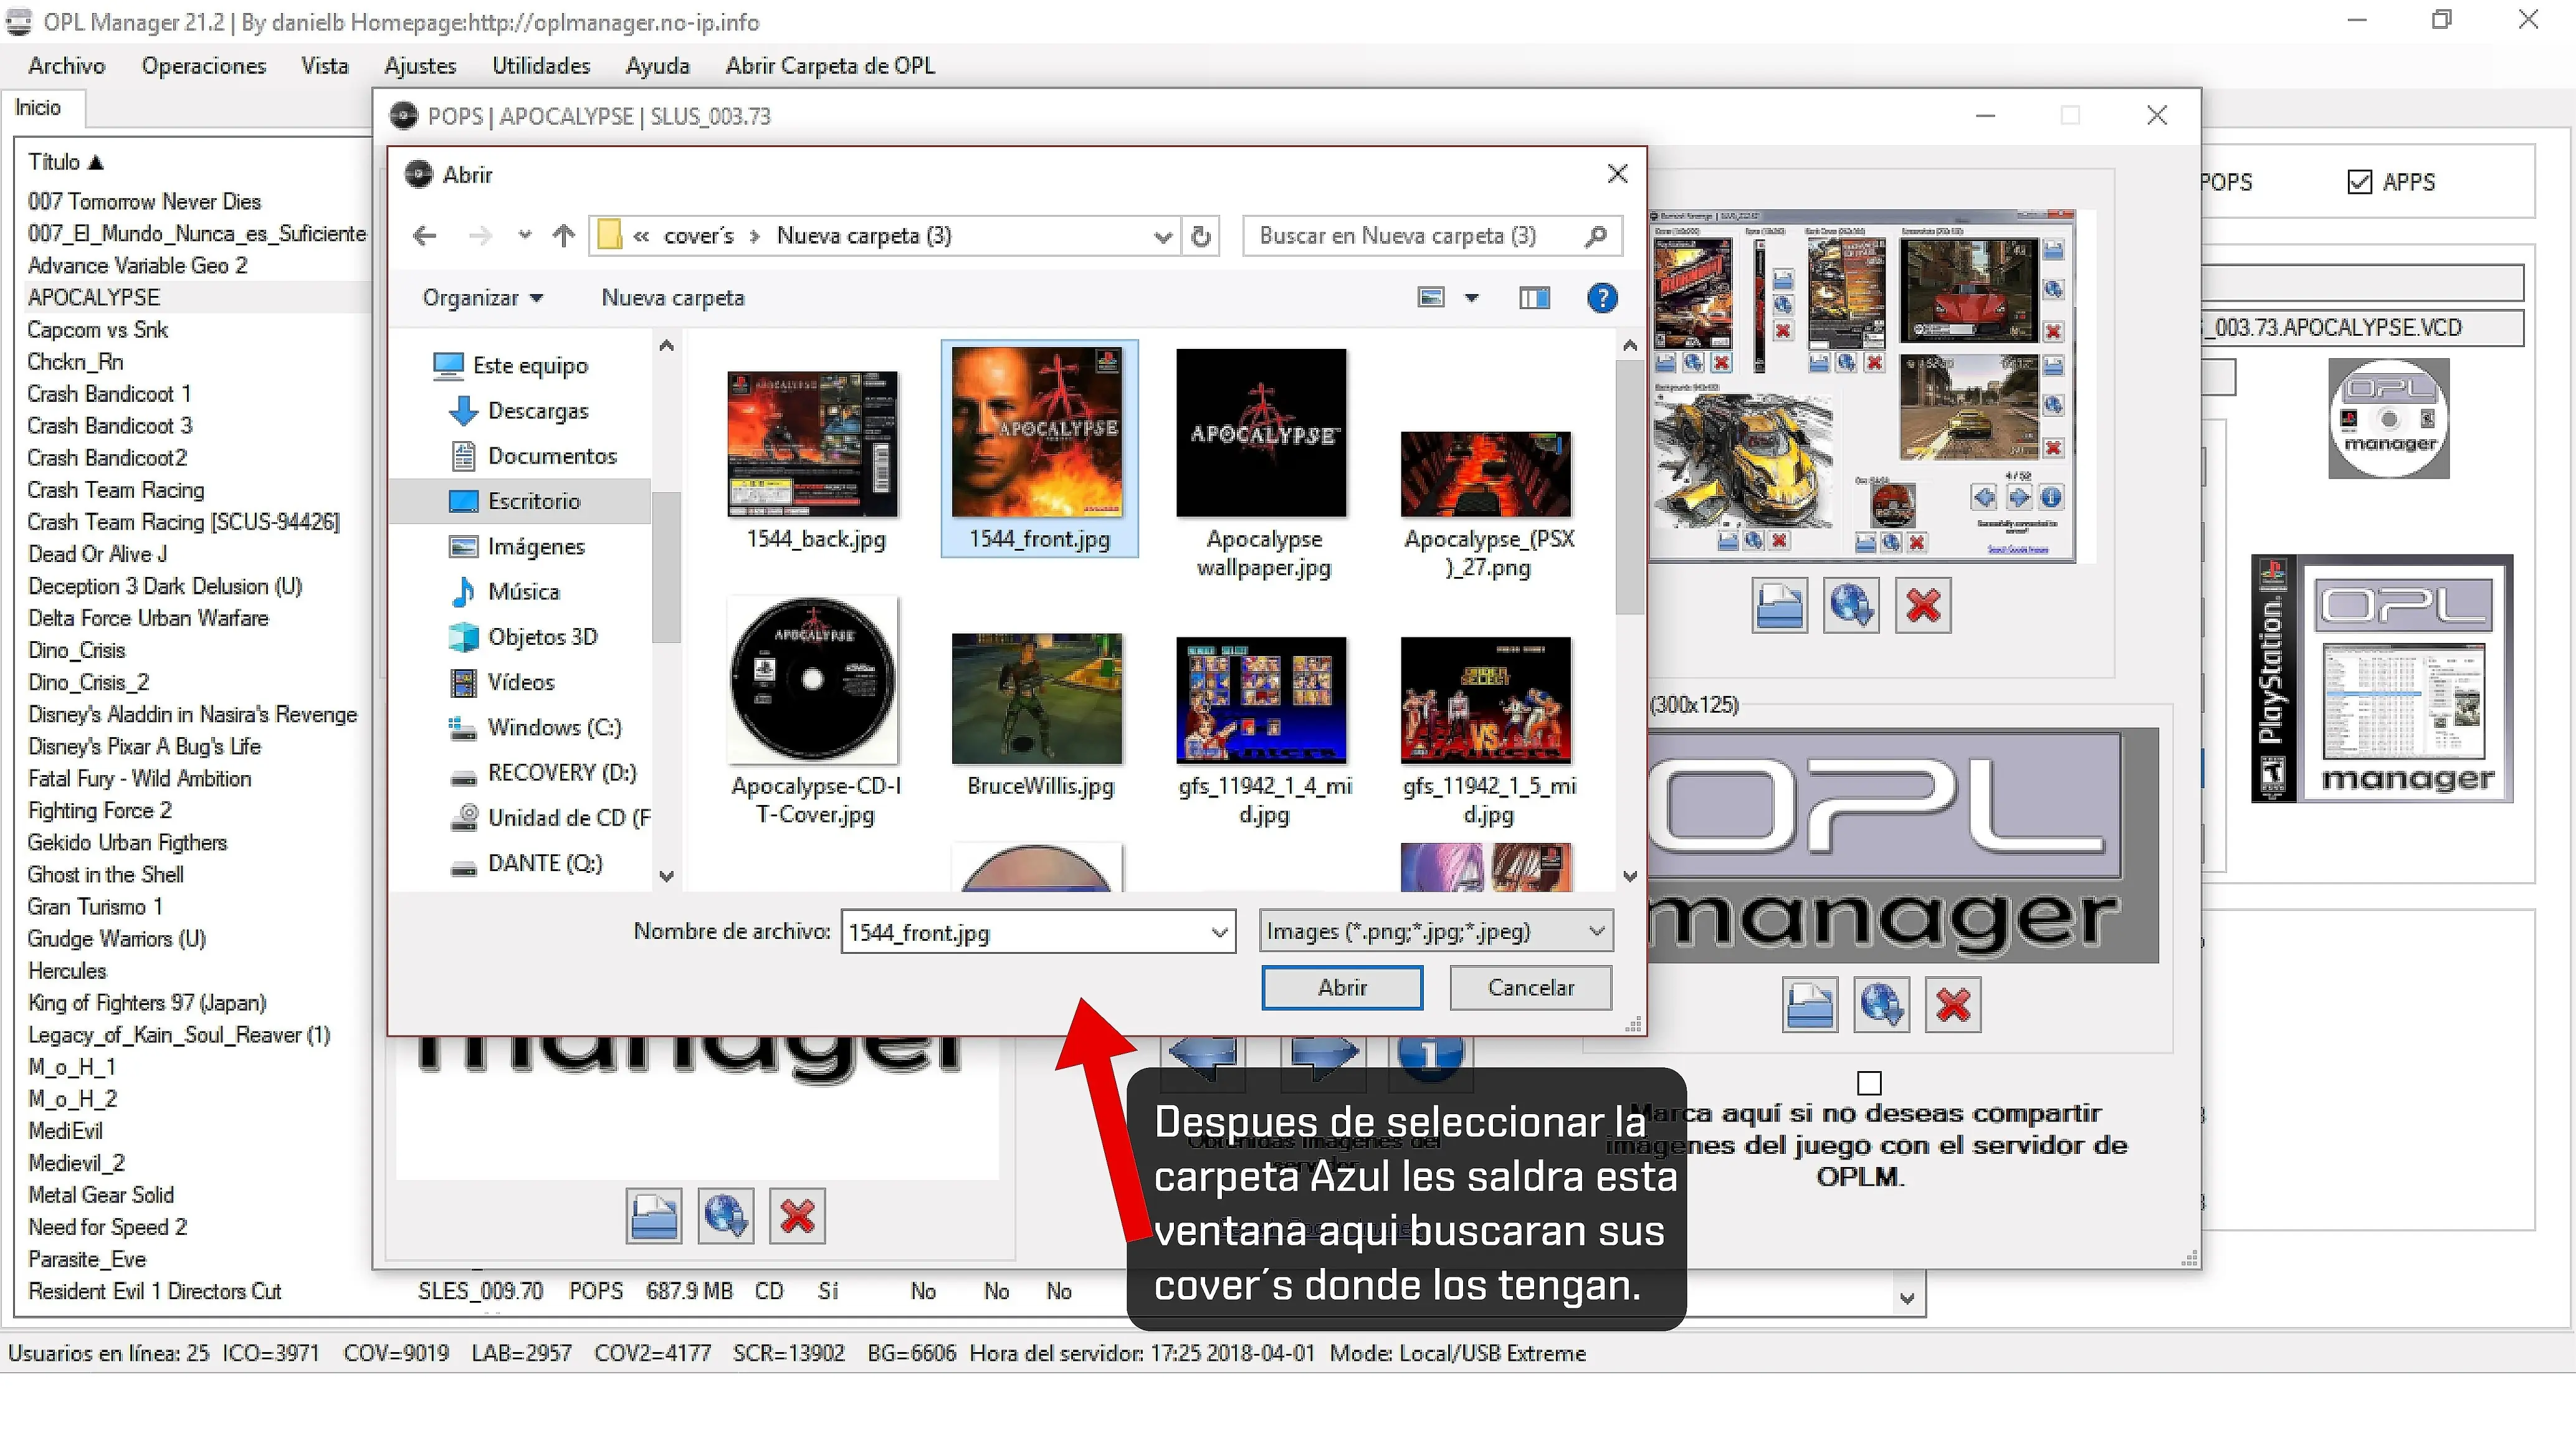
Task: Open the Operaciones menu
Action: pyautogui.click(x=204, y=66)
